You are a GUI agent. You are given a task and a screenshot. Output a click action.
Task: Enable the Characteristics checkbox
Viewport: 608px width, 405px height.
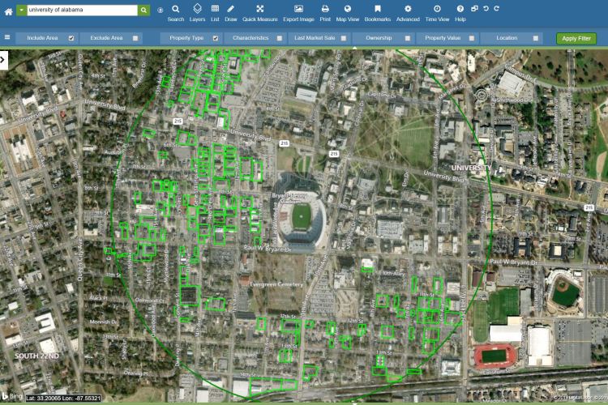tap(280, 38)
